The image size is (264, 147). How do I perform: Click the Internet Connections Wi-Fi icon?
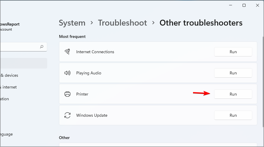[x=67, y=52]
